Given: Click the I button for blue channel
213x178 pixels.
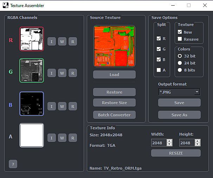Looking at the screenshot, I should [x=51, y=106].
